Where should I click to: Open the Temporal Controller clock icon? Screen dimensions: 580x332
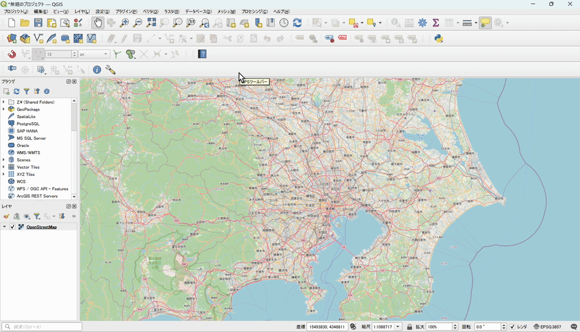pyautogui.click(x=284, y=23)
